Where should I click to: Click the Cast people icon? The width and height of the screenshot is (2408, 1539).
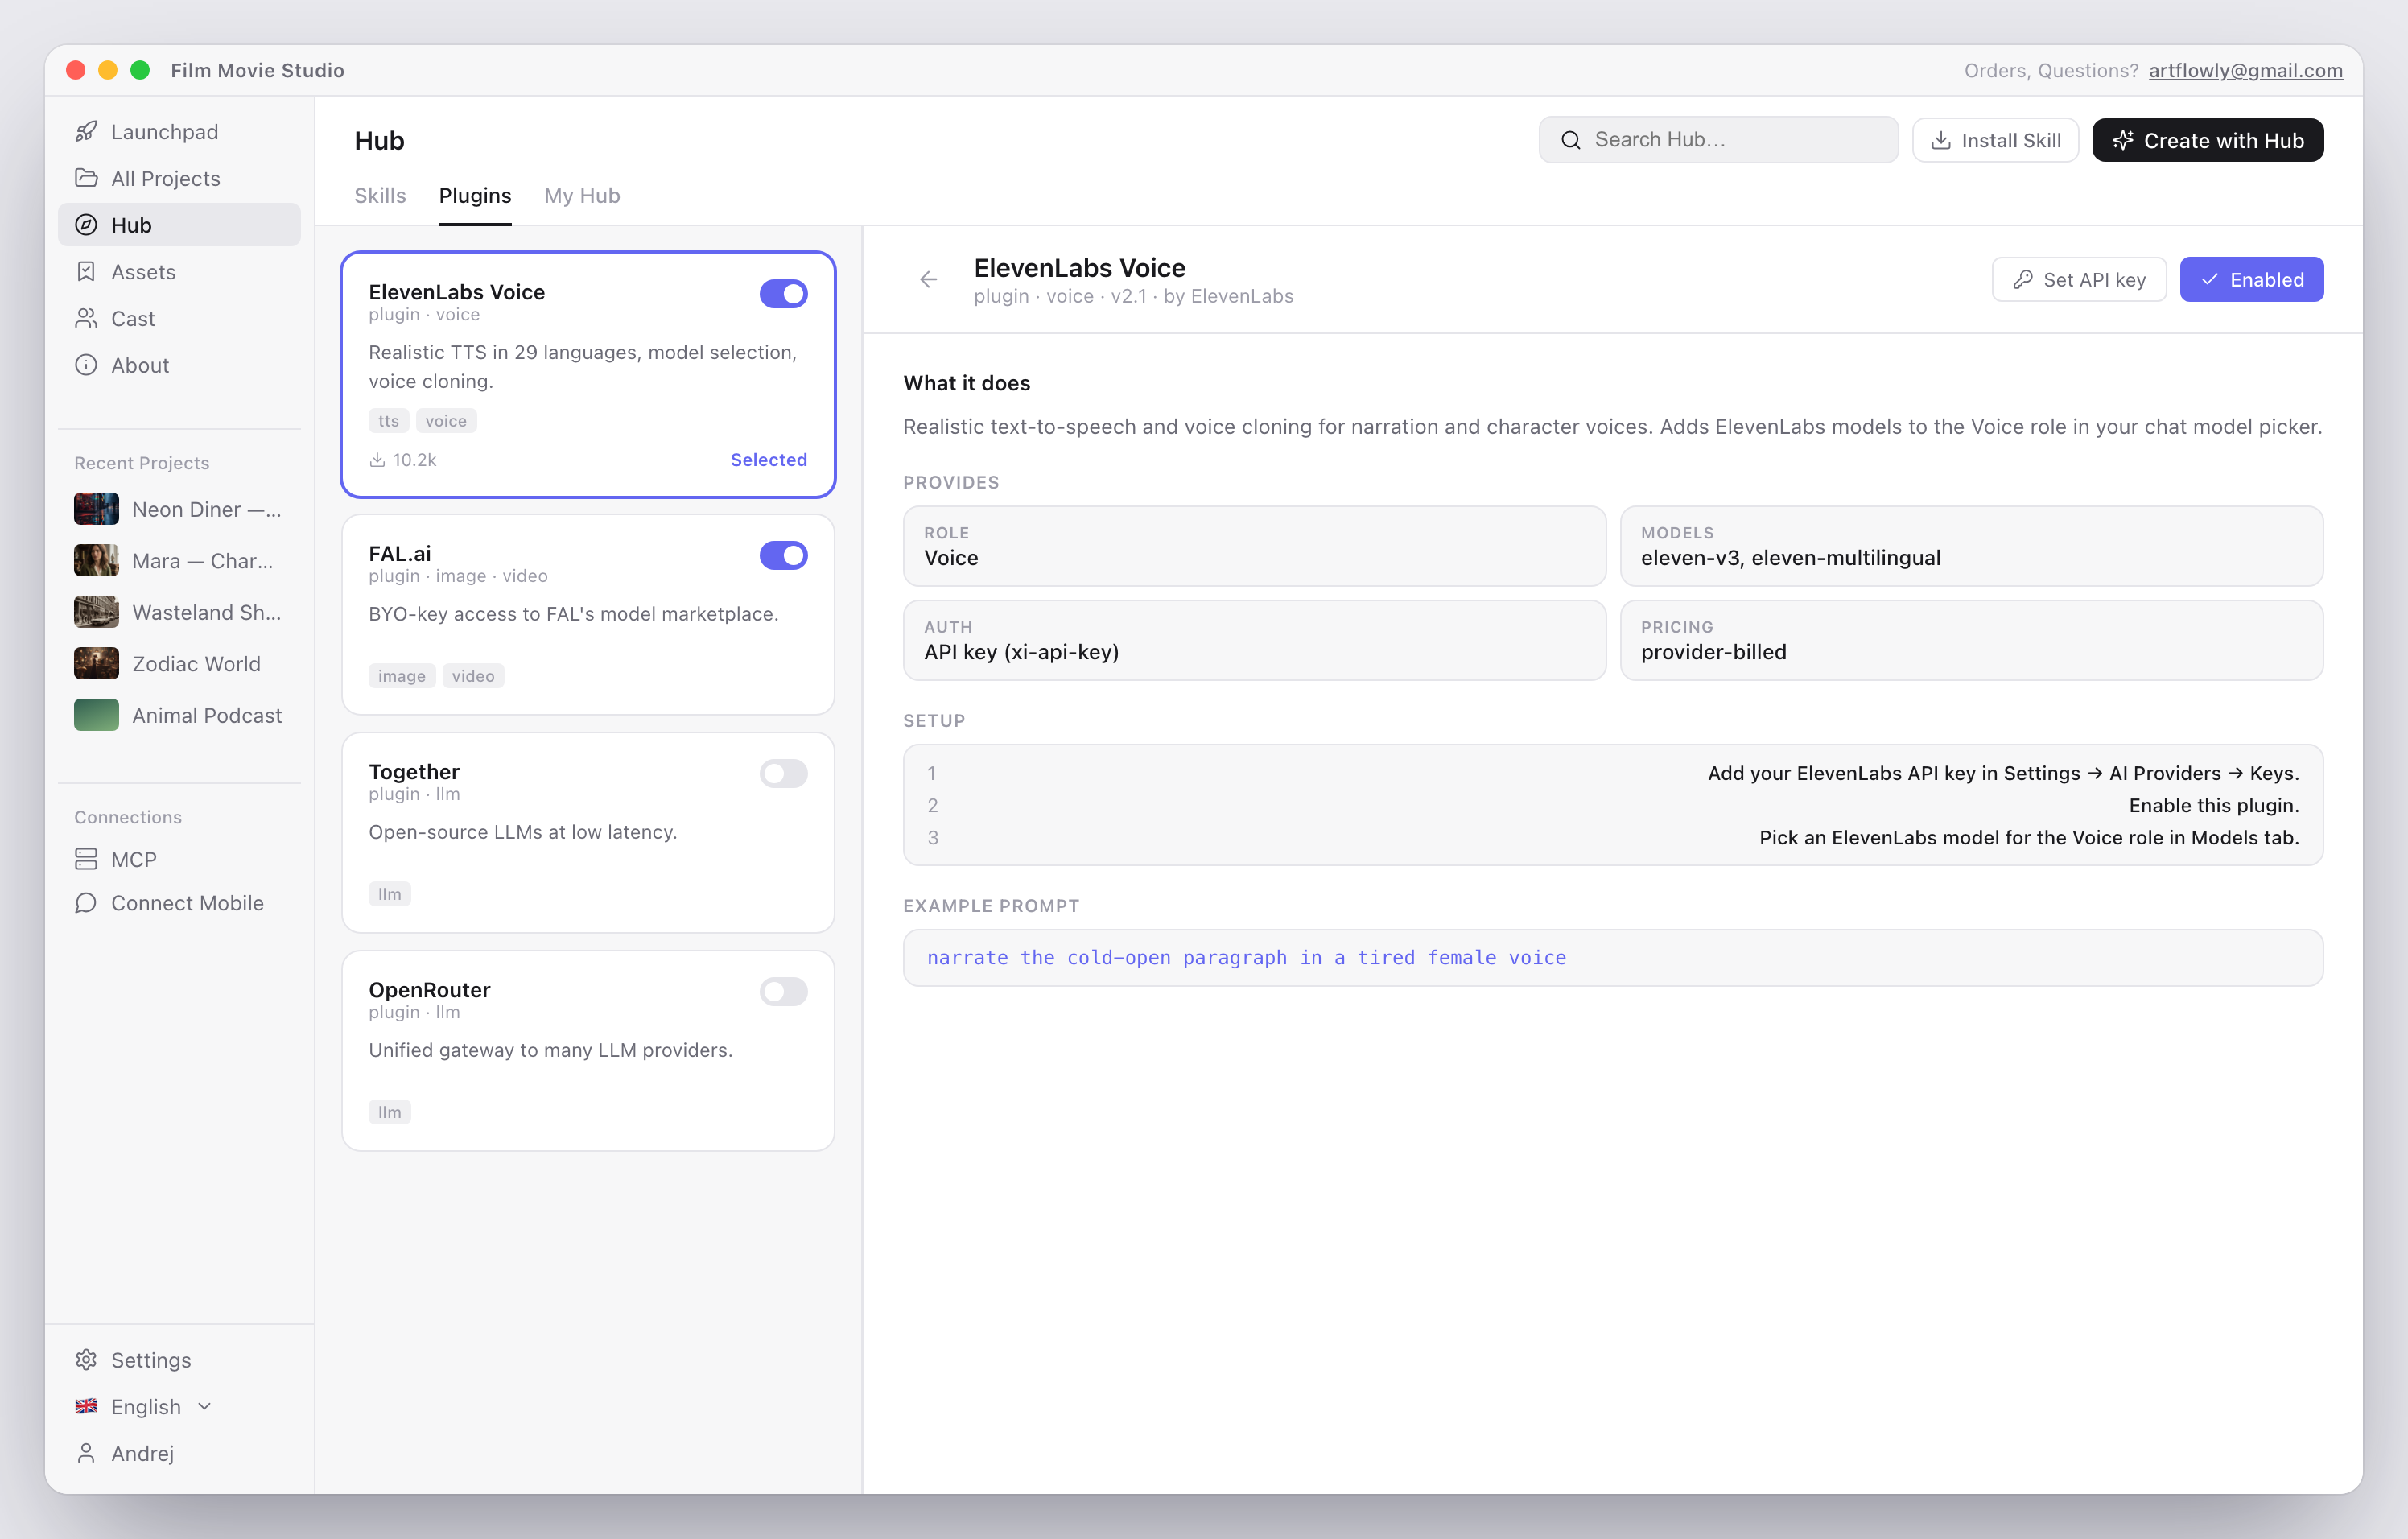(87, 318)
